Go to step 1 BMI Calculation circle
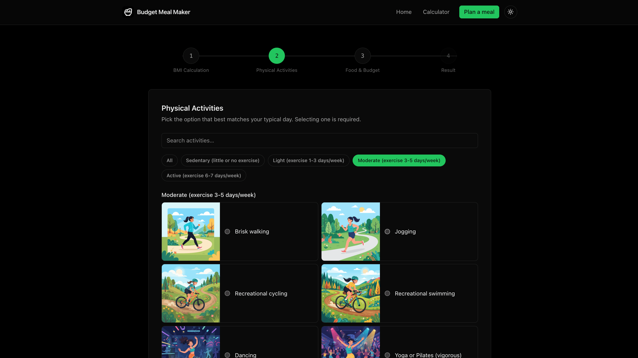The image size is (638, 358). tap(191, 56)
